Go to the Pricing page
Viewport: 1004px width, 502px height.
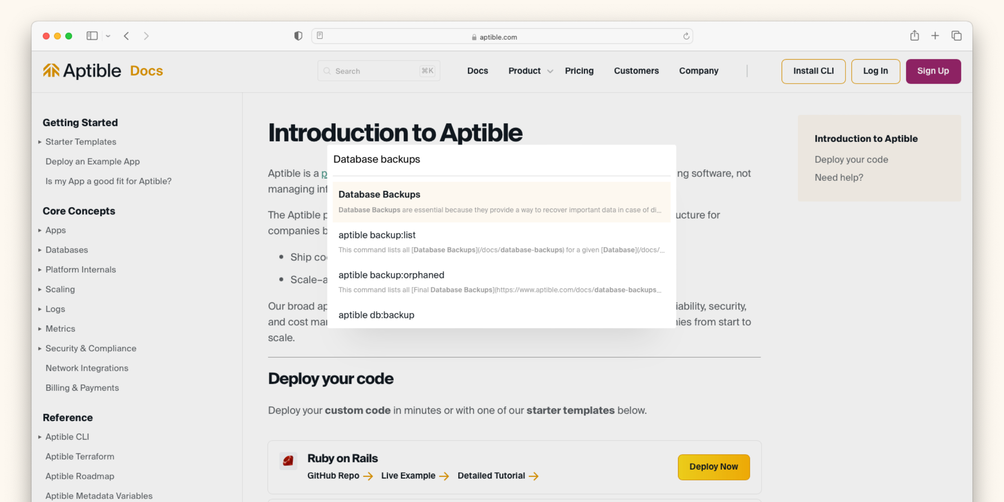coord(579,71)
